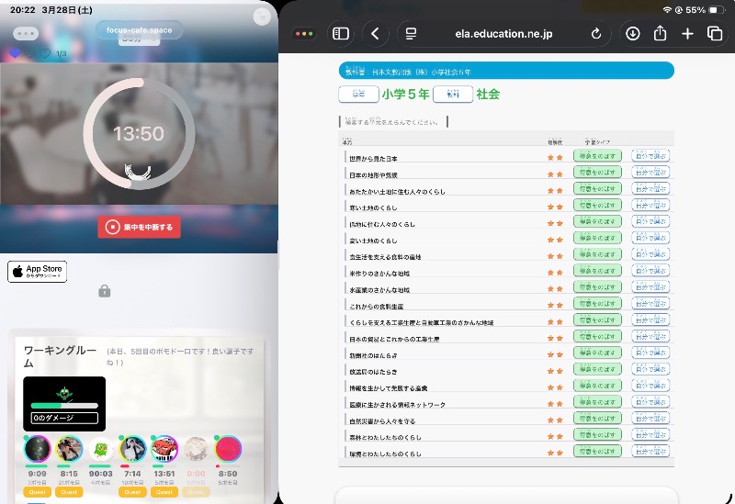Open red avatar with 8:50 timer

(228, 449)
